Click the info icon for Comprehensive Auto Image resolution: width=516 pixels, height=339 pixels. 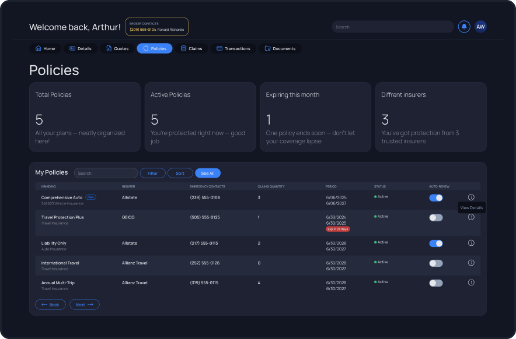coord(471,197)
